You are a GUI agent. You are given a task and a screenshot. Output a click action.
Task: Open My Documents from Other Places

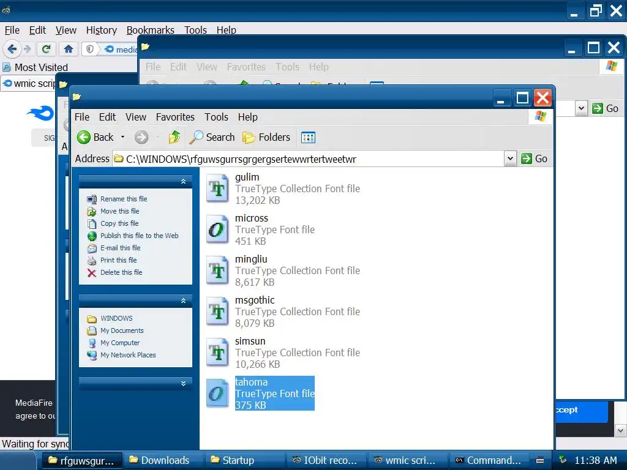tap(122, 330)
